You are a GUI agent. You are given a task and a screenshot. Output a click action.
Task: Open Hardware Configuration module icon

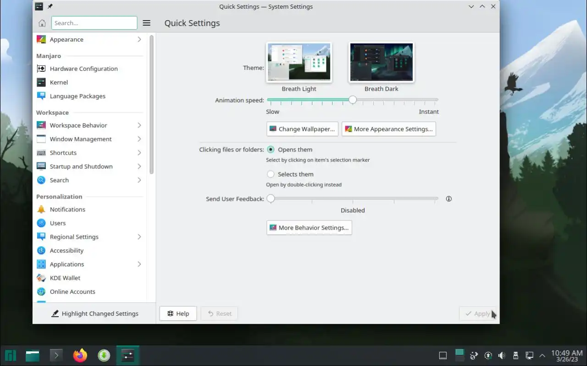41,69
